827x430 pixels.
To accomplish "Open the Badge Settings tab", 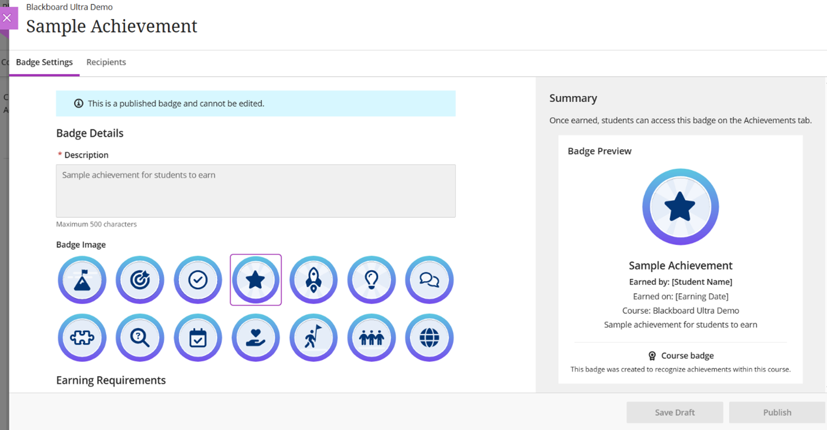I will [x=45, y=62].
